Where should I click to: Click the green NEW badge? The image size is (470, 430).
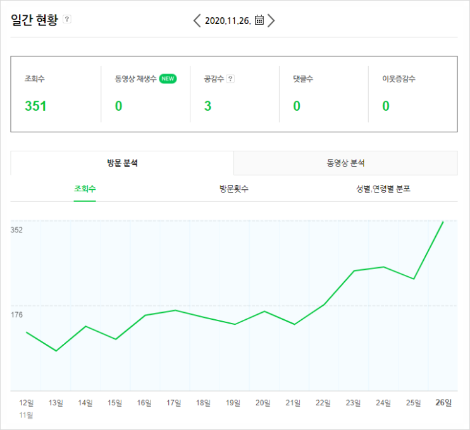168,79
